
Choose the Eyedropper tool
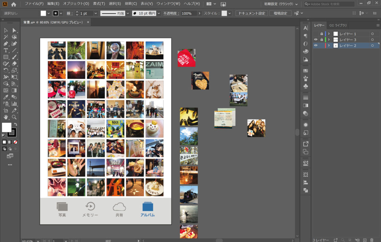coord(6,97)
